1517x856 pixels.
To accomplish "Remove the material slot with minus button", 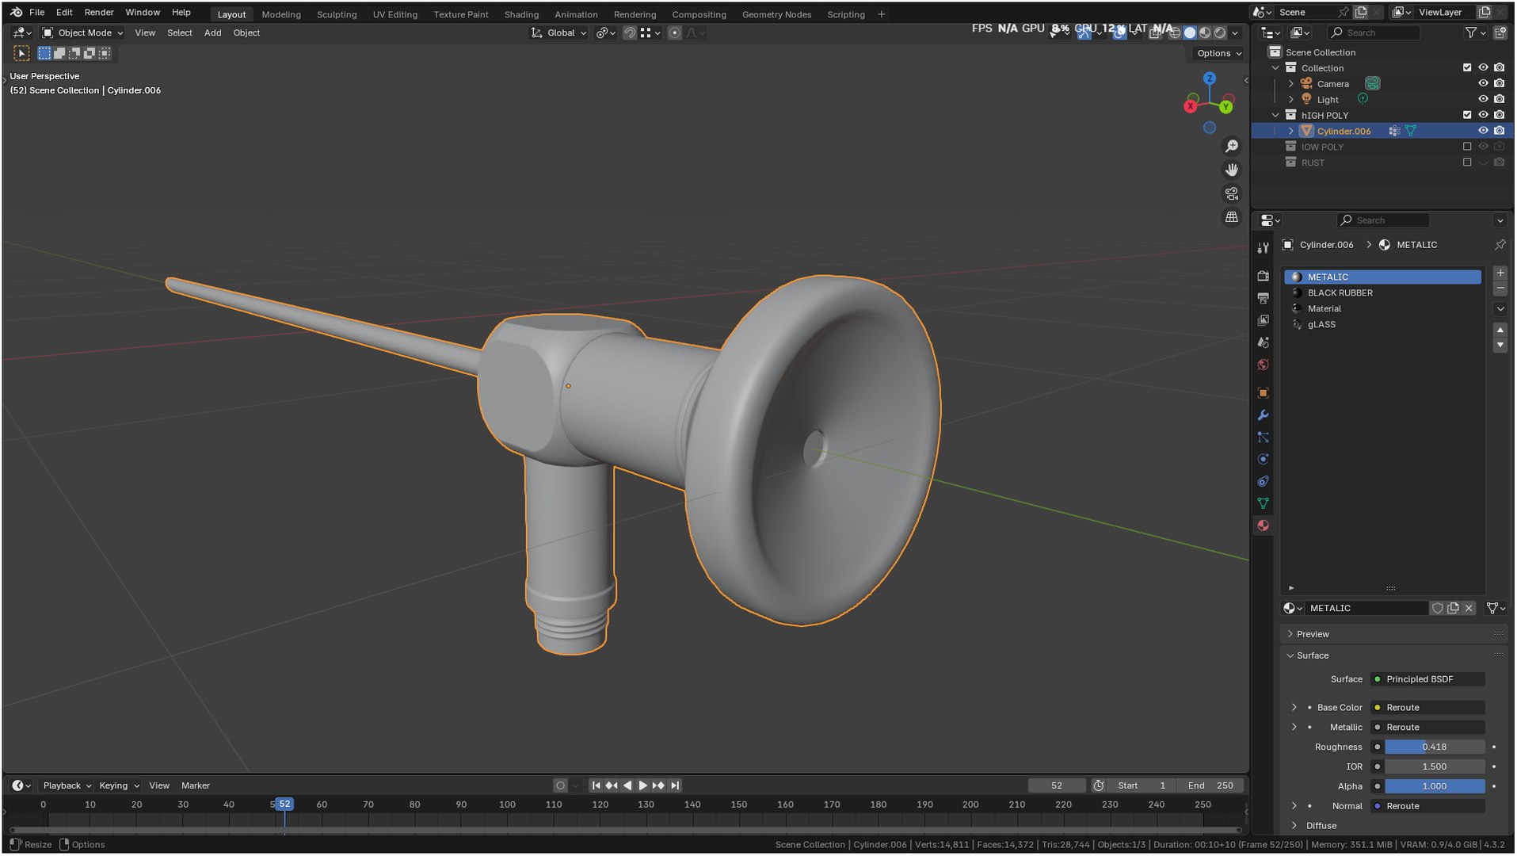I will tap(1500, 289).
